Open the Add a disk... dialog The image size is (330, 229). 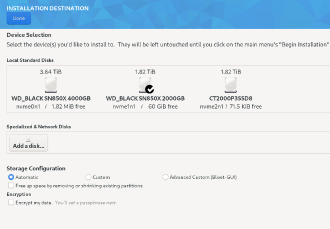28,143
